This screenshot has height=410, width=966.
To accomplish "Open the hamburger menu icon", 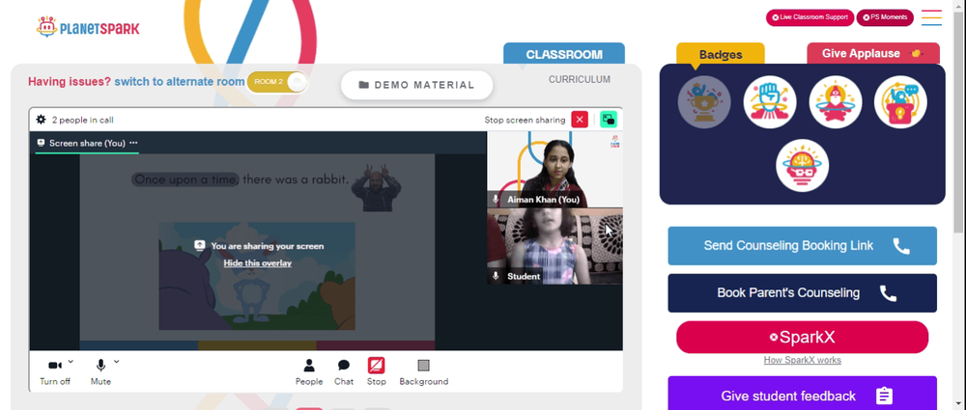I will pyautogui.click(x=931, y=17).
